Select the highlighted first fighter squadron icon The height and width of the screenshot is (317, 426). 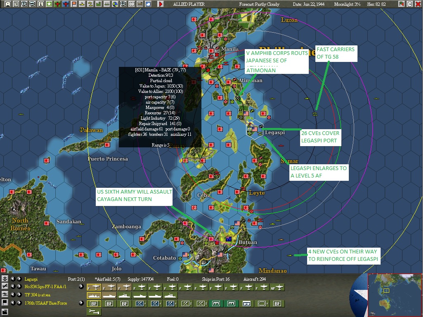click(94, 287)
